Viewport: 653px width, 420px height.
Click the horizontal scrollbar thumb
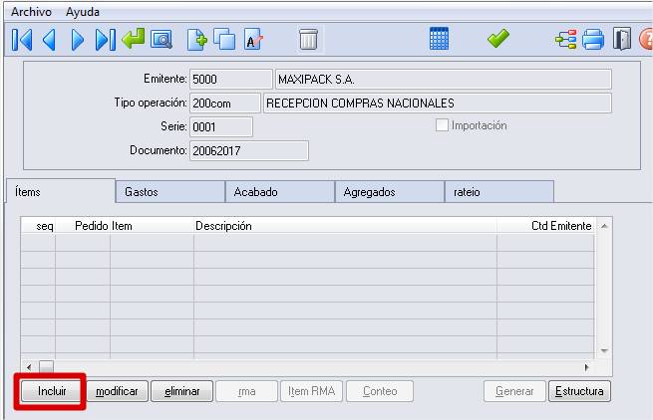[46, 367]
